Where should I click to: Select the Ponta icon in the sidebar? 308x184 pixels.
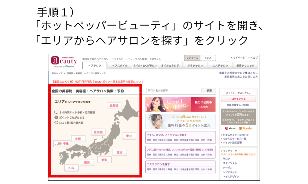pos(246,129)
